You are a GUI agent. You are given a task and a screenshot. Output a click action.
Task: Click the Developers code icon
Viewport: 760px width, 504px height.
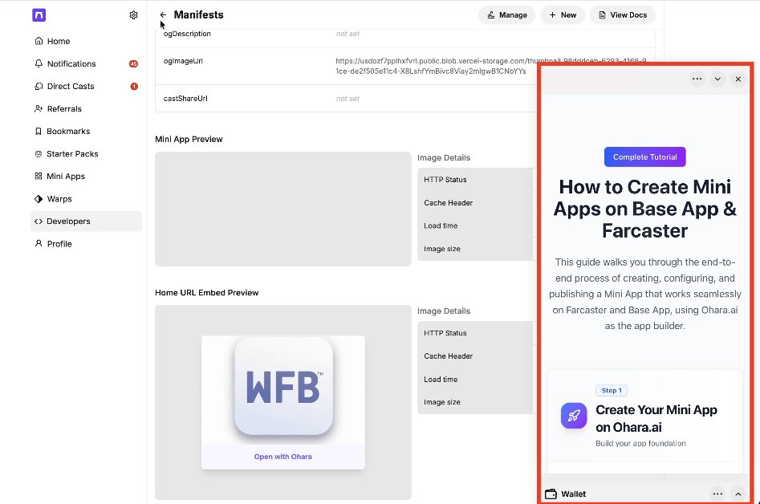click(39, 222)
